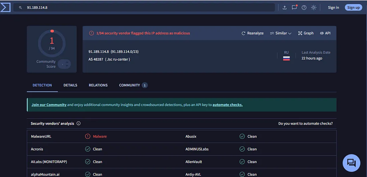Click the Antiy-AVL vendor name
Image resolution: width=367 pixels, height=177 pixels.
[193, 174]
